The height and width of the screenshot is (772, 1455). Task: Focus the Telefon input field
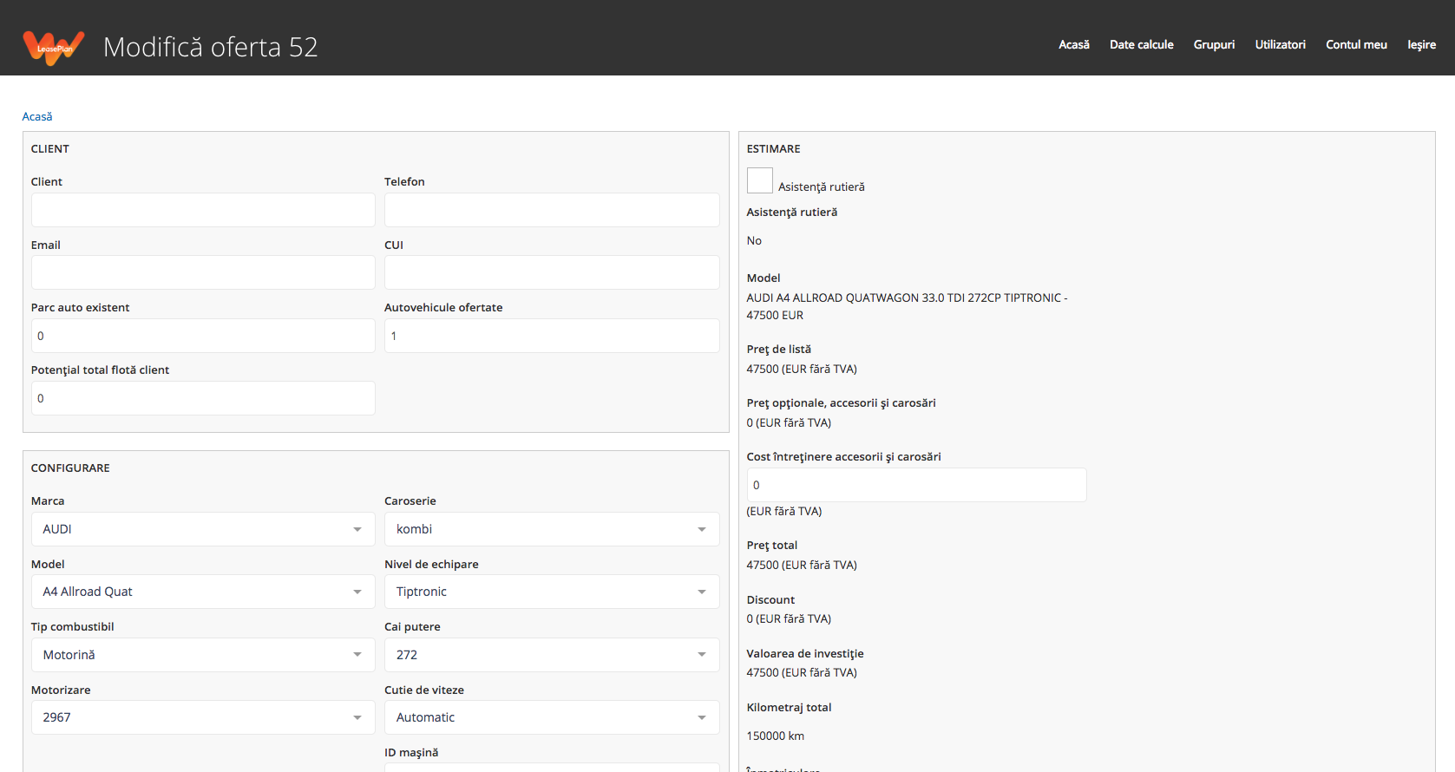552,210
